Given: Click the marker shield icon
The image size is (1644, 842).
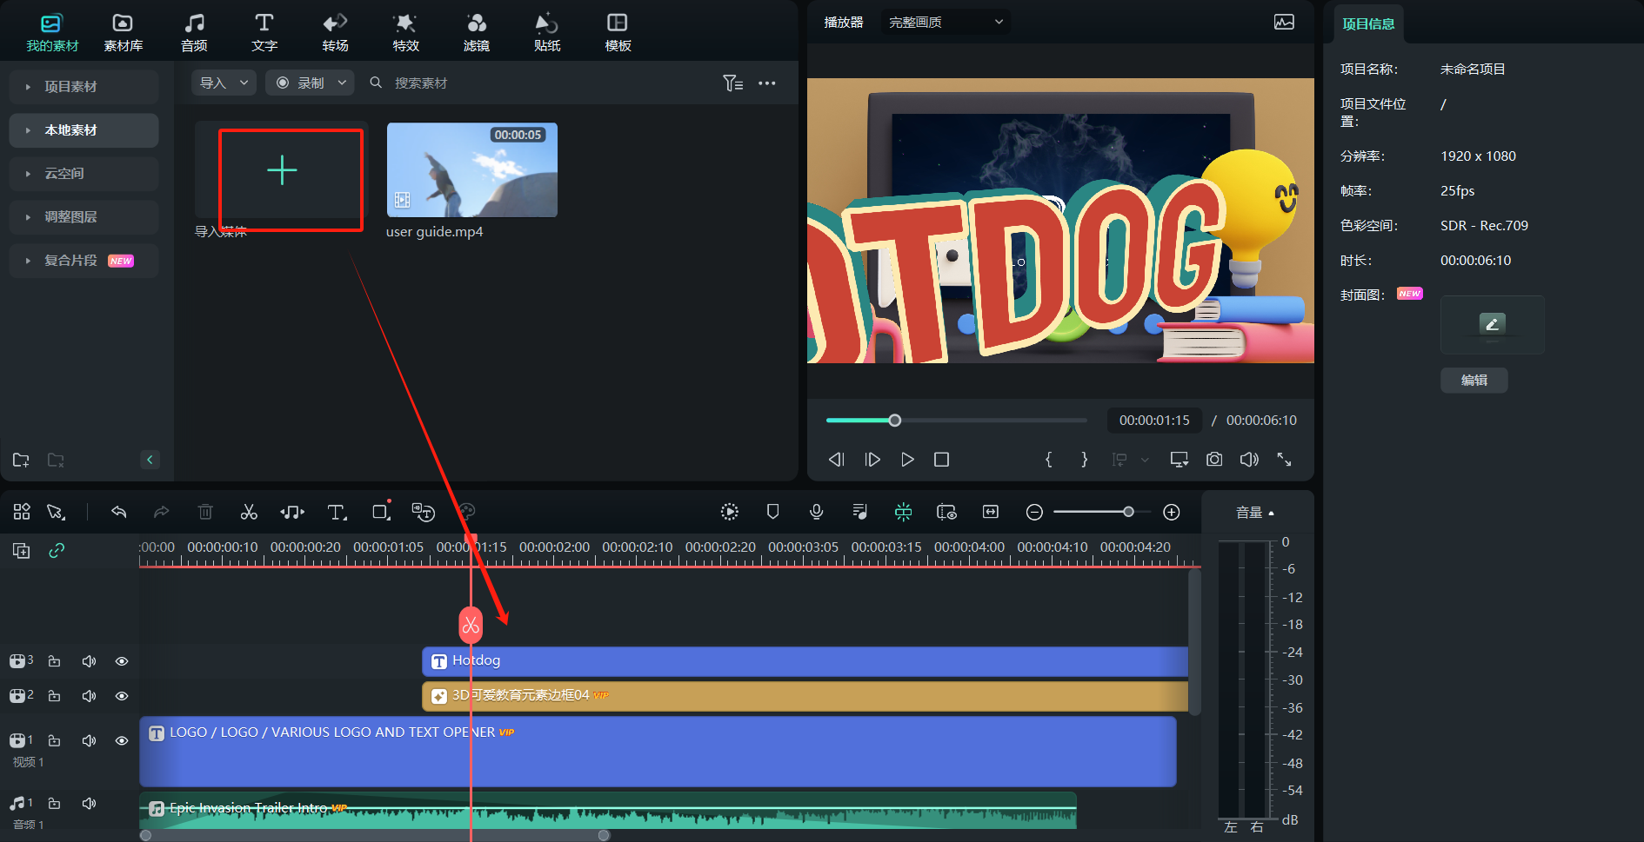Looking at the screenshot, I should click(772, 512).
